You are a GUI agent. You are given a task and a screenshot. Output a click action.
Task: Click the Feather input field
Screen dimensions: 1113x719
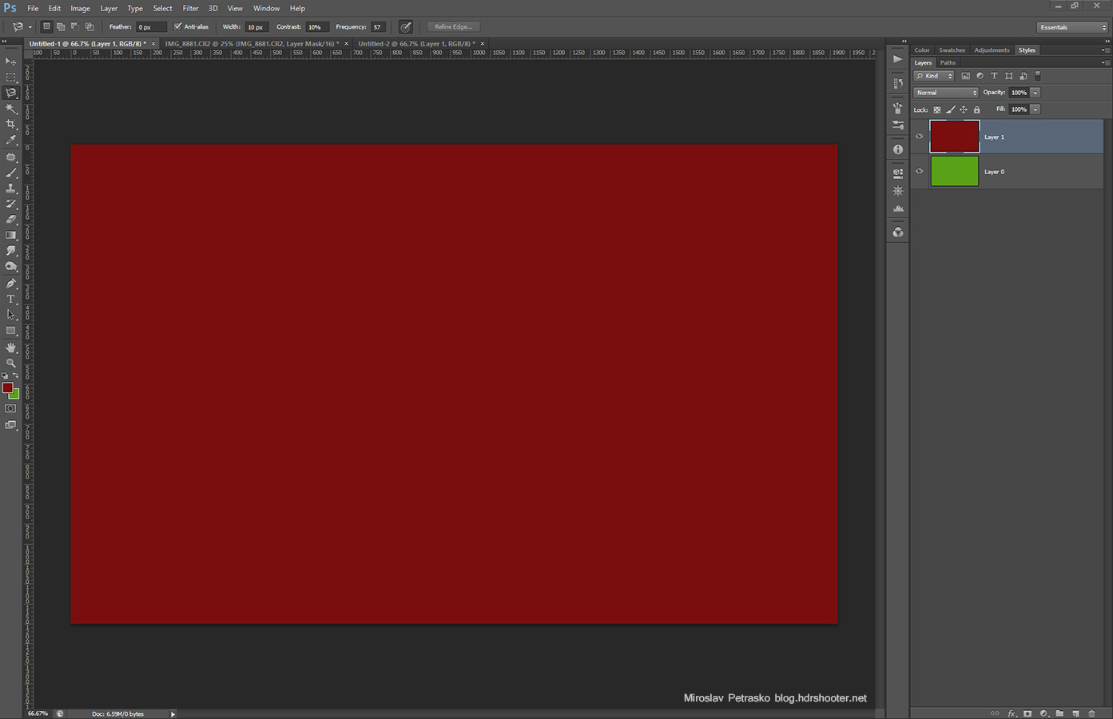[x=149, y=27]
